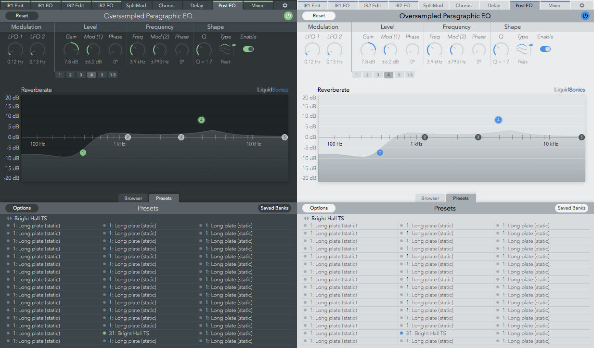
Task: Select blue EQ node 1 on light graph
Action: click(x=380, y=152)
